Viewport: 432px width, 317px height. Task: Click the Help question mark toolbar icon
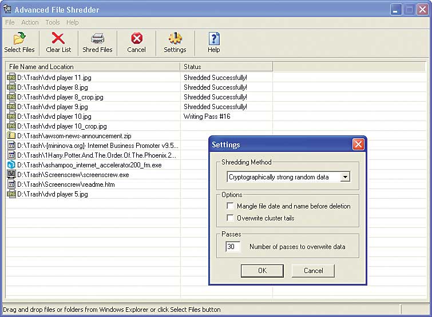214,38
